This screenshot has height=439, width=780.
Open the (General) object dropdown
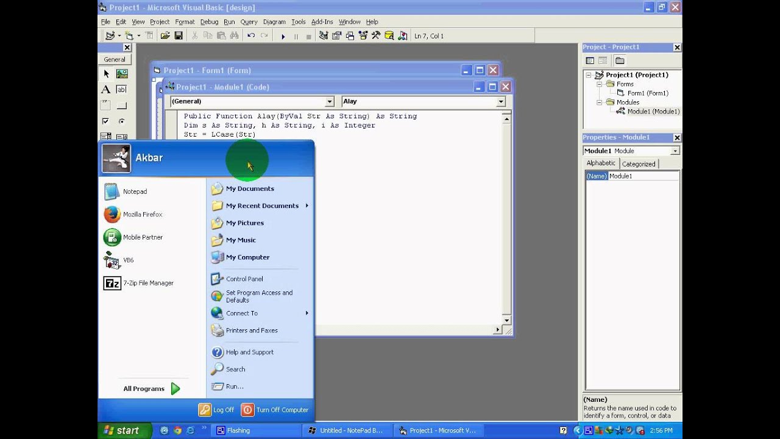click(330, 102)
